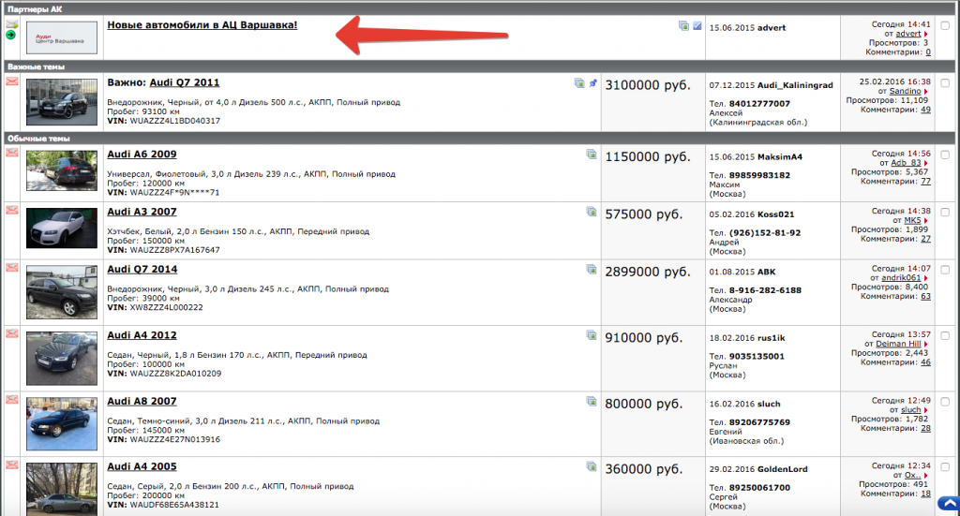The width and height of the screenshot is (960, 516).
Task: Click the envelope icon beside Audi A4 2012
Action: 11,333
